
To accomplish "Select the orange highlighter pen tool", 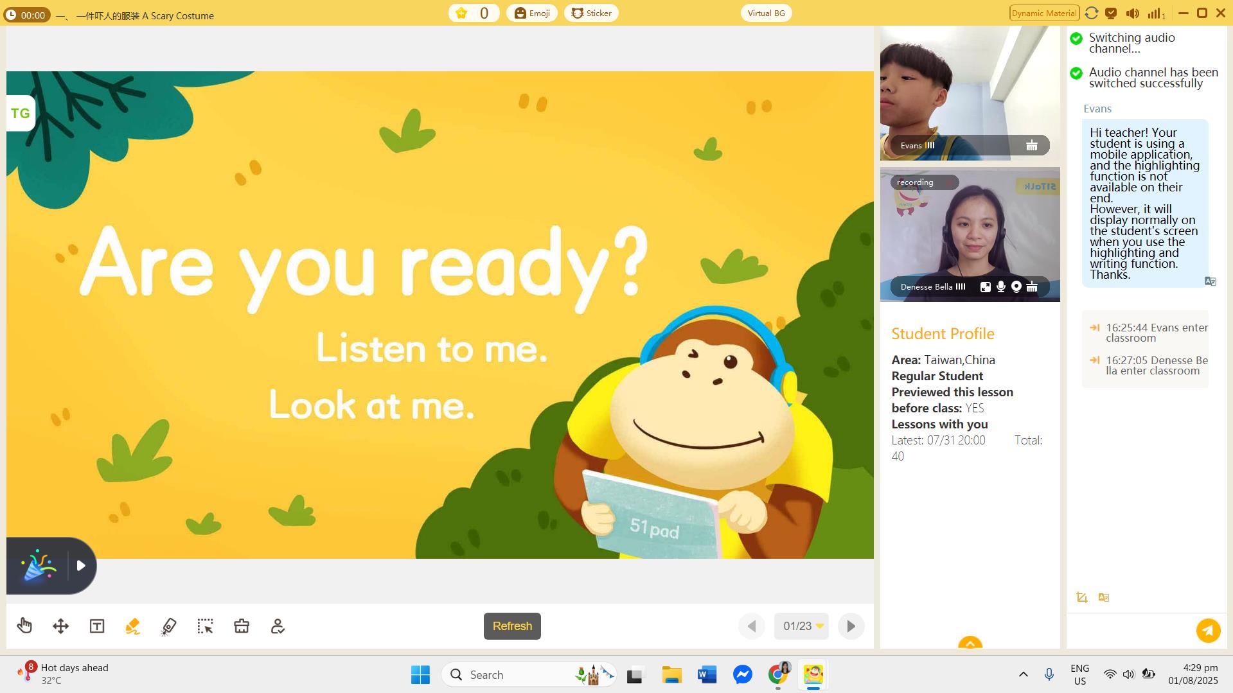I will point(133,626).
